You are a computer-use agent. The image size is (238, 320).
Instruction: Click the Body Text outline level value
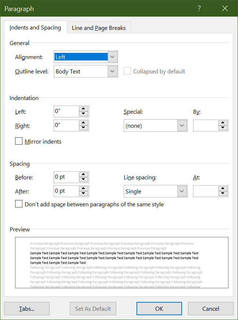(68, 72)
